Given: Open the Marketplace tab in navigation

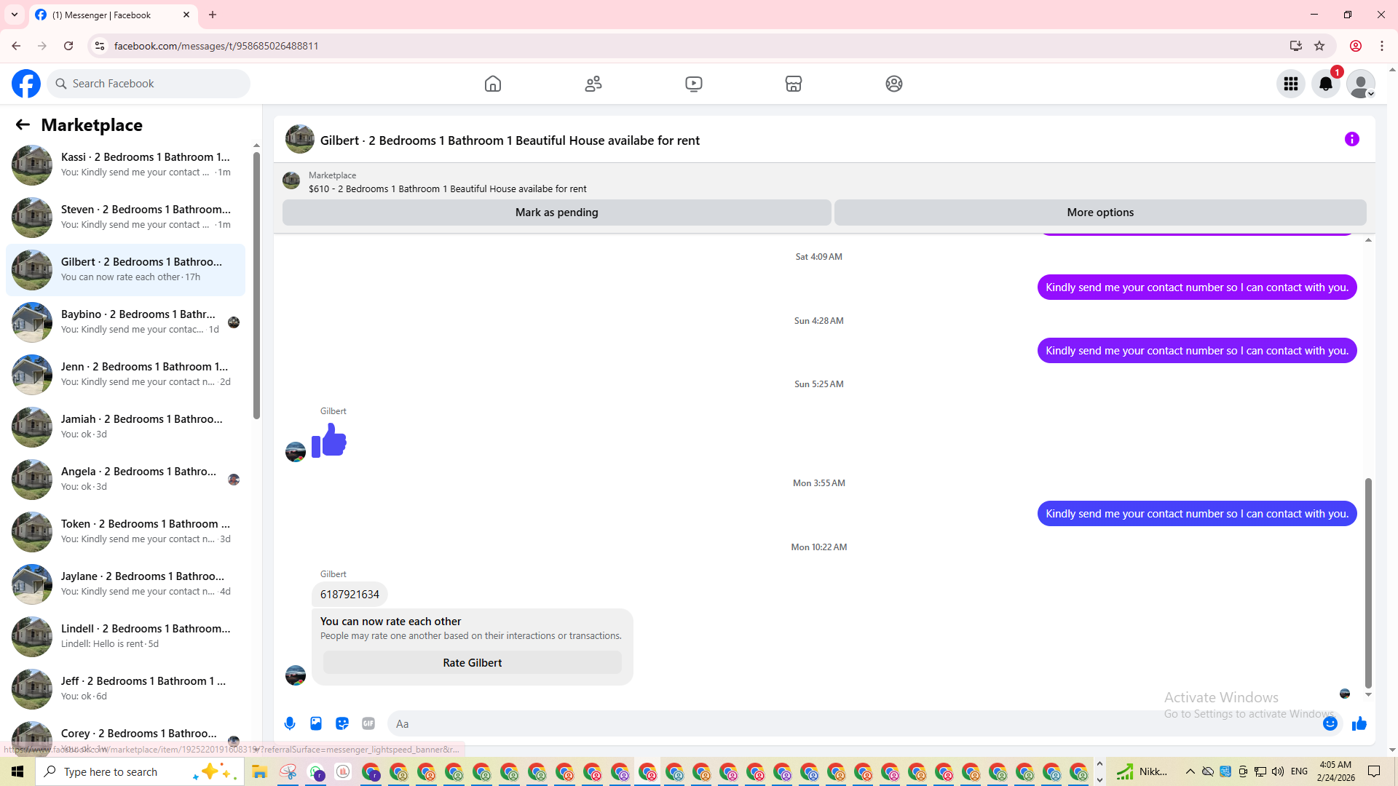Looking at the screenshot, I should (x=794, y=84).
